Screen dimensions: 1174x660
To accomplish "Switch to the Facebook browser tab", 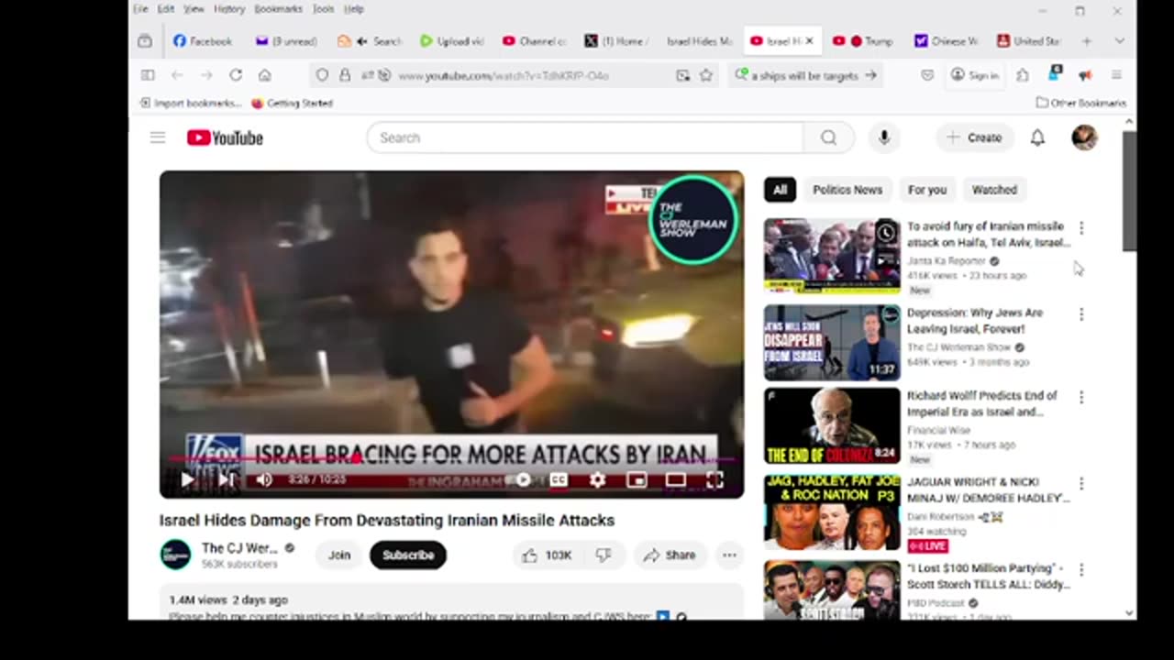I will tap(203, 41).
